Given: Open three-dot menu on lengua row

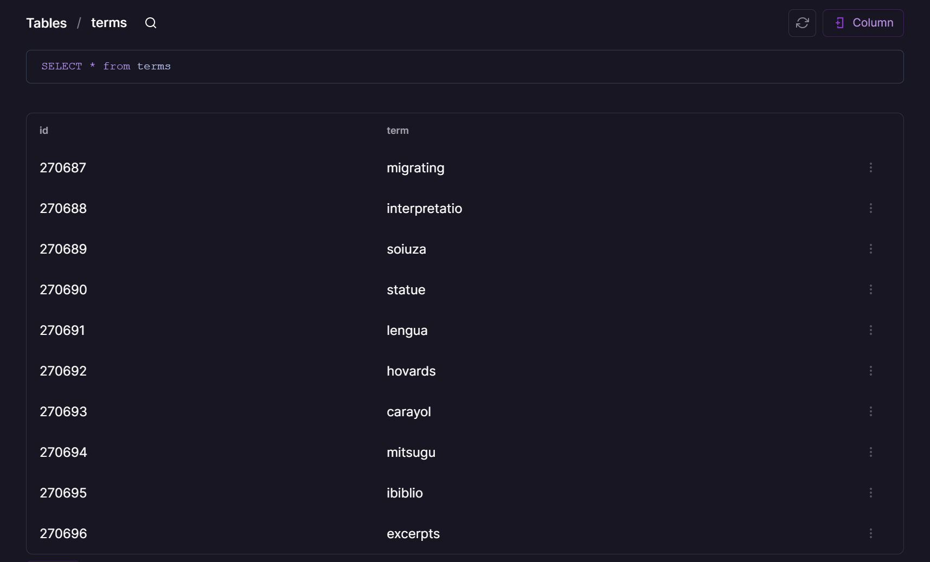Looking at the screenshot, I should tap(871, 330).
